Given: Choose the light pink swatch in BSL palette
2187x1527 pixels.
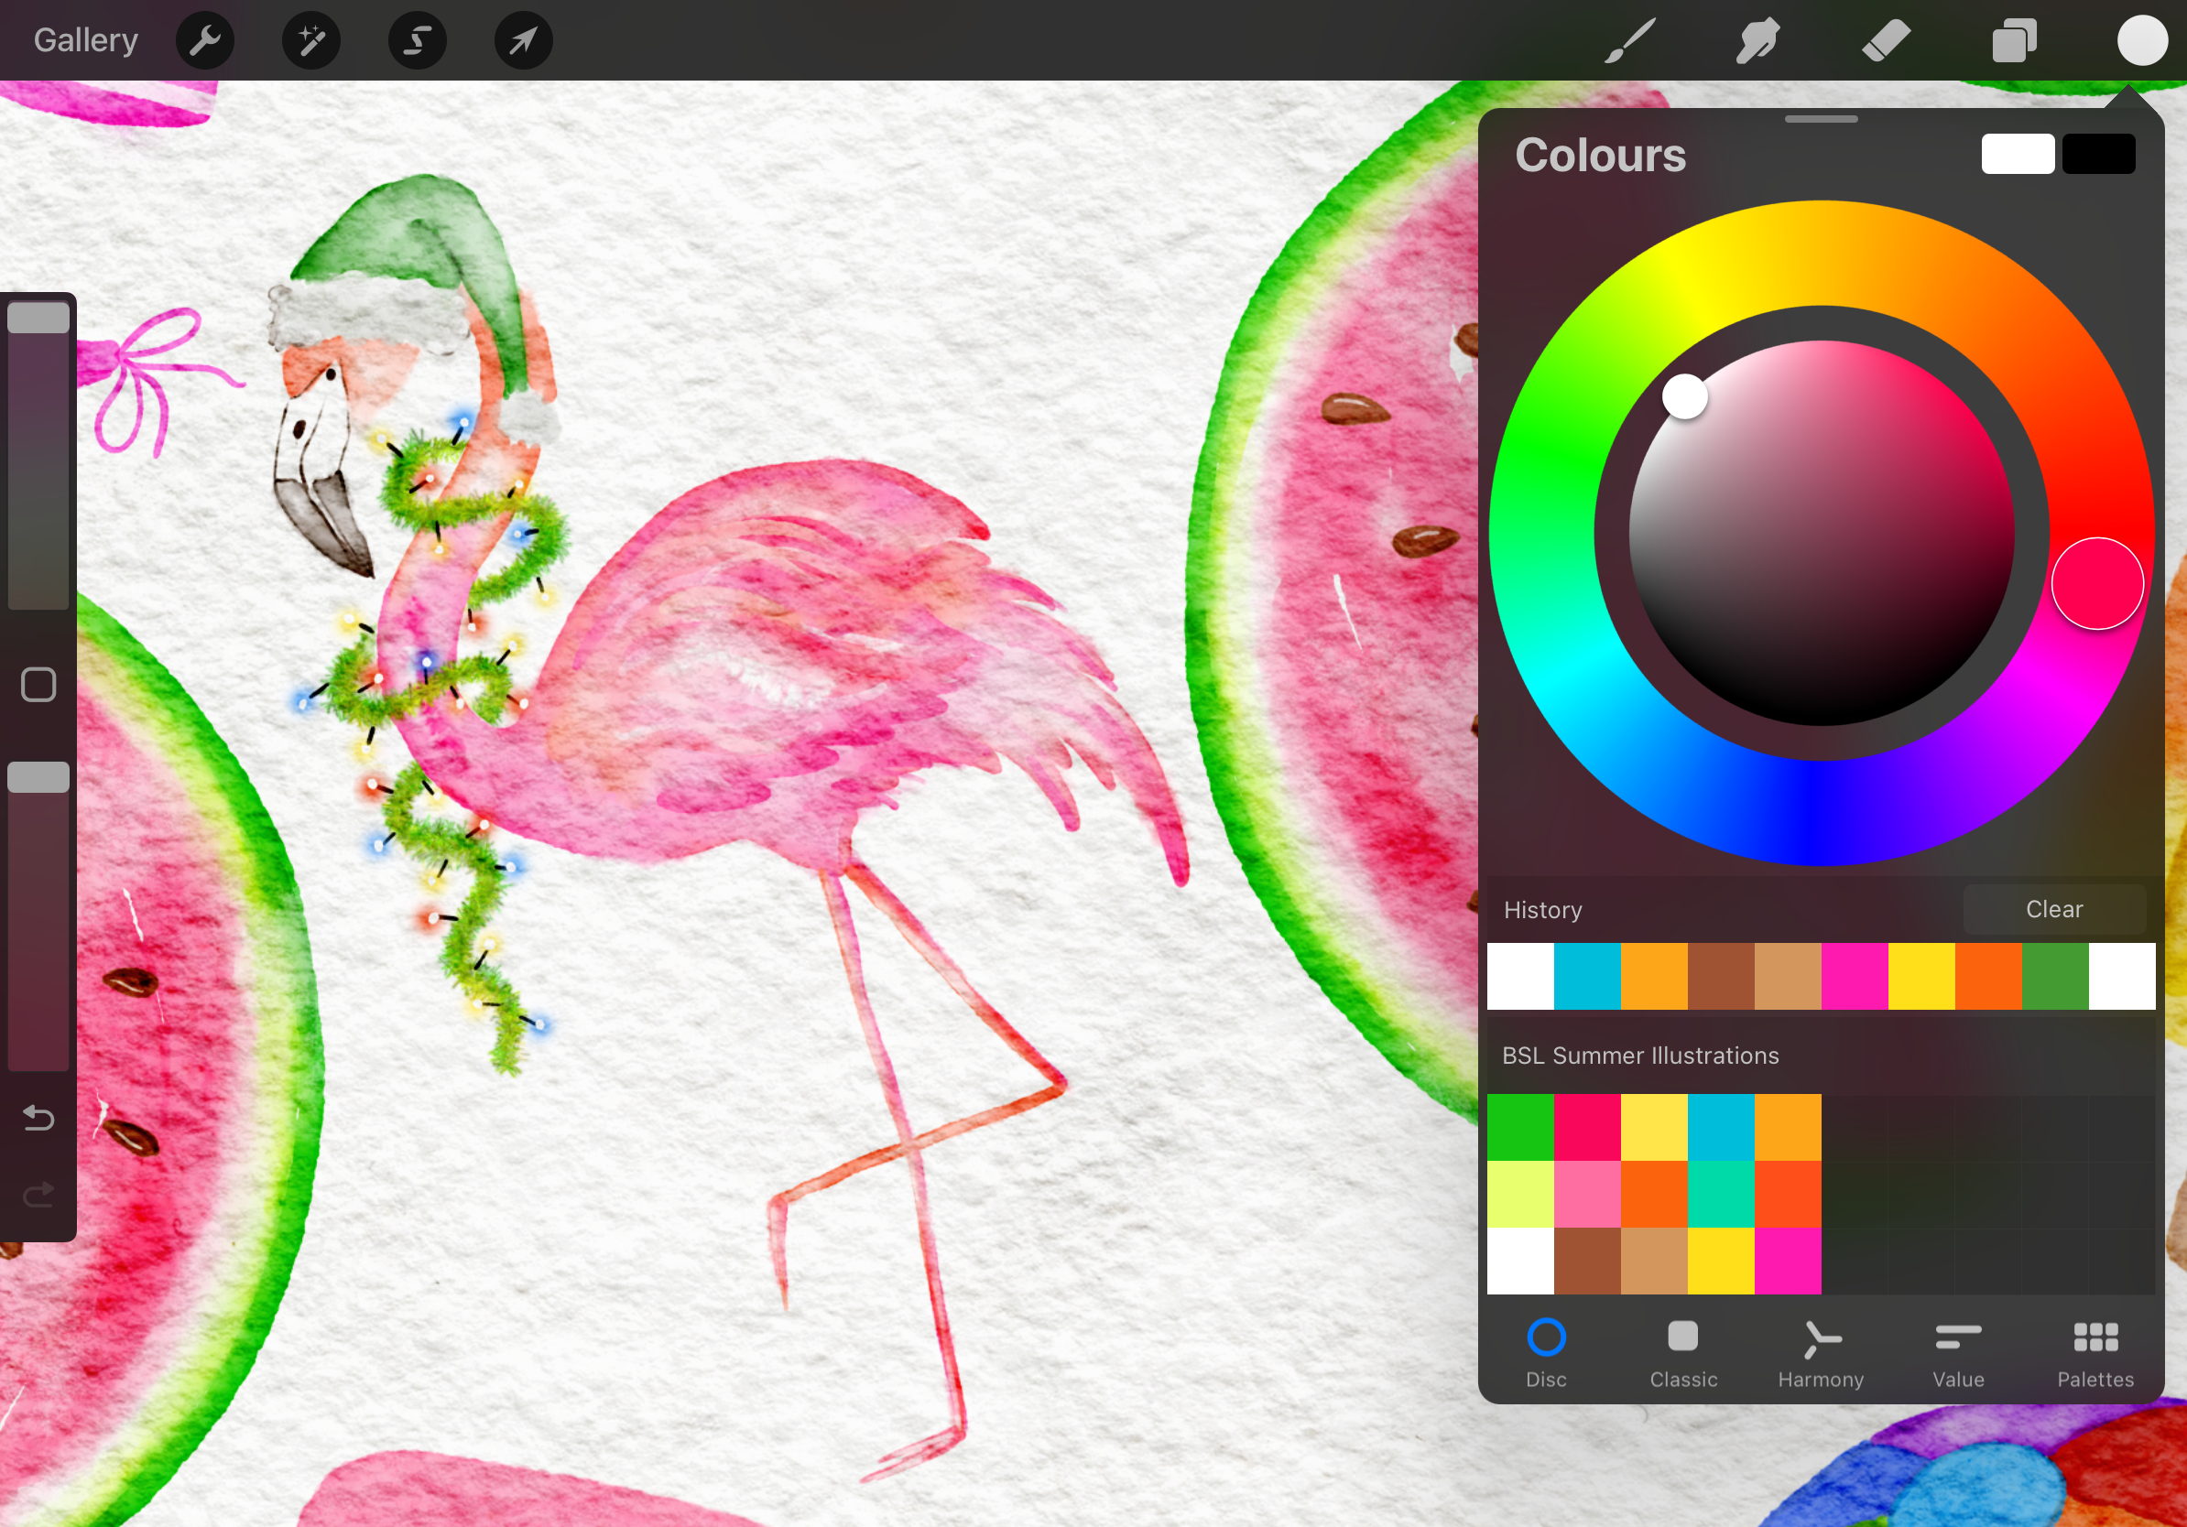Looking at the screenshot, I should (x=1587, y=1194).
